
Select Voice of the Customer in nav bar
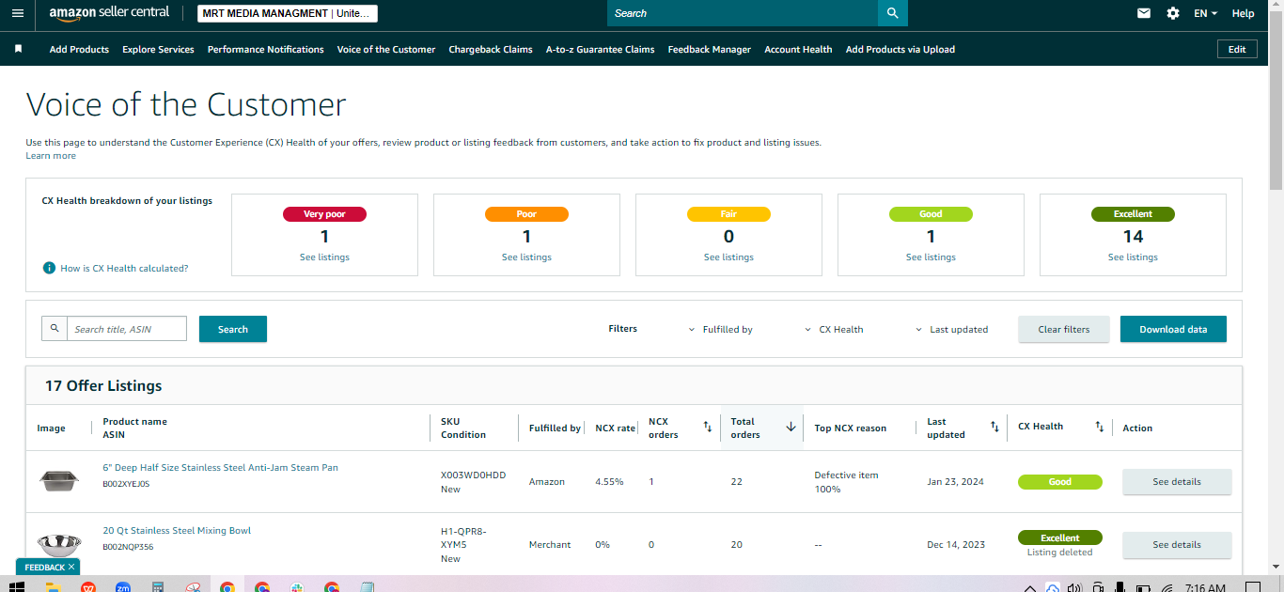(x=386, y=49)
